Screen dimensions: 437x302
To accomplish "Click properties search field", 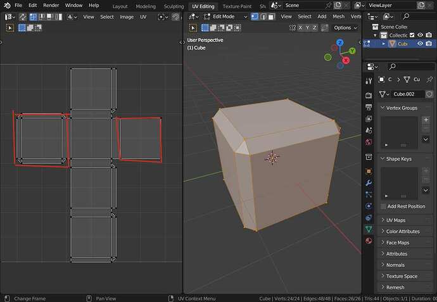I will [411, 66].
